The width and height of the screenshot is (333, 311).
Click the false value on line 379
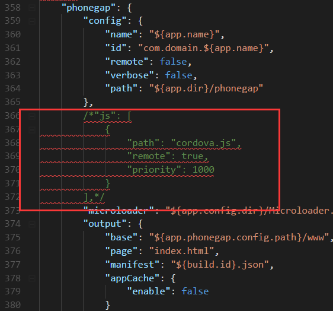(x=195, y=291)
